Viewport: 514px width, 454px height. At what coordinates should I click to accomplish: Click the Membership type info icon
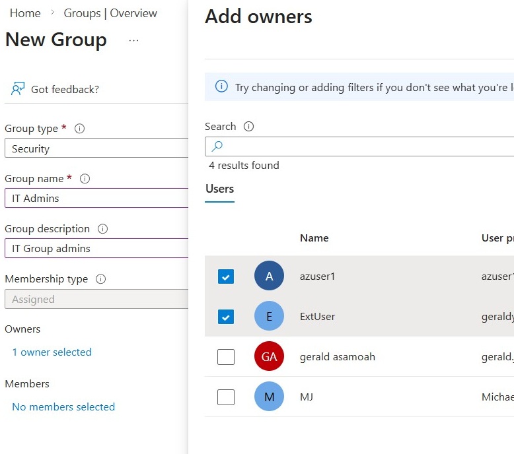click(100, 279)
